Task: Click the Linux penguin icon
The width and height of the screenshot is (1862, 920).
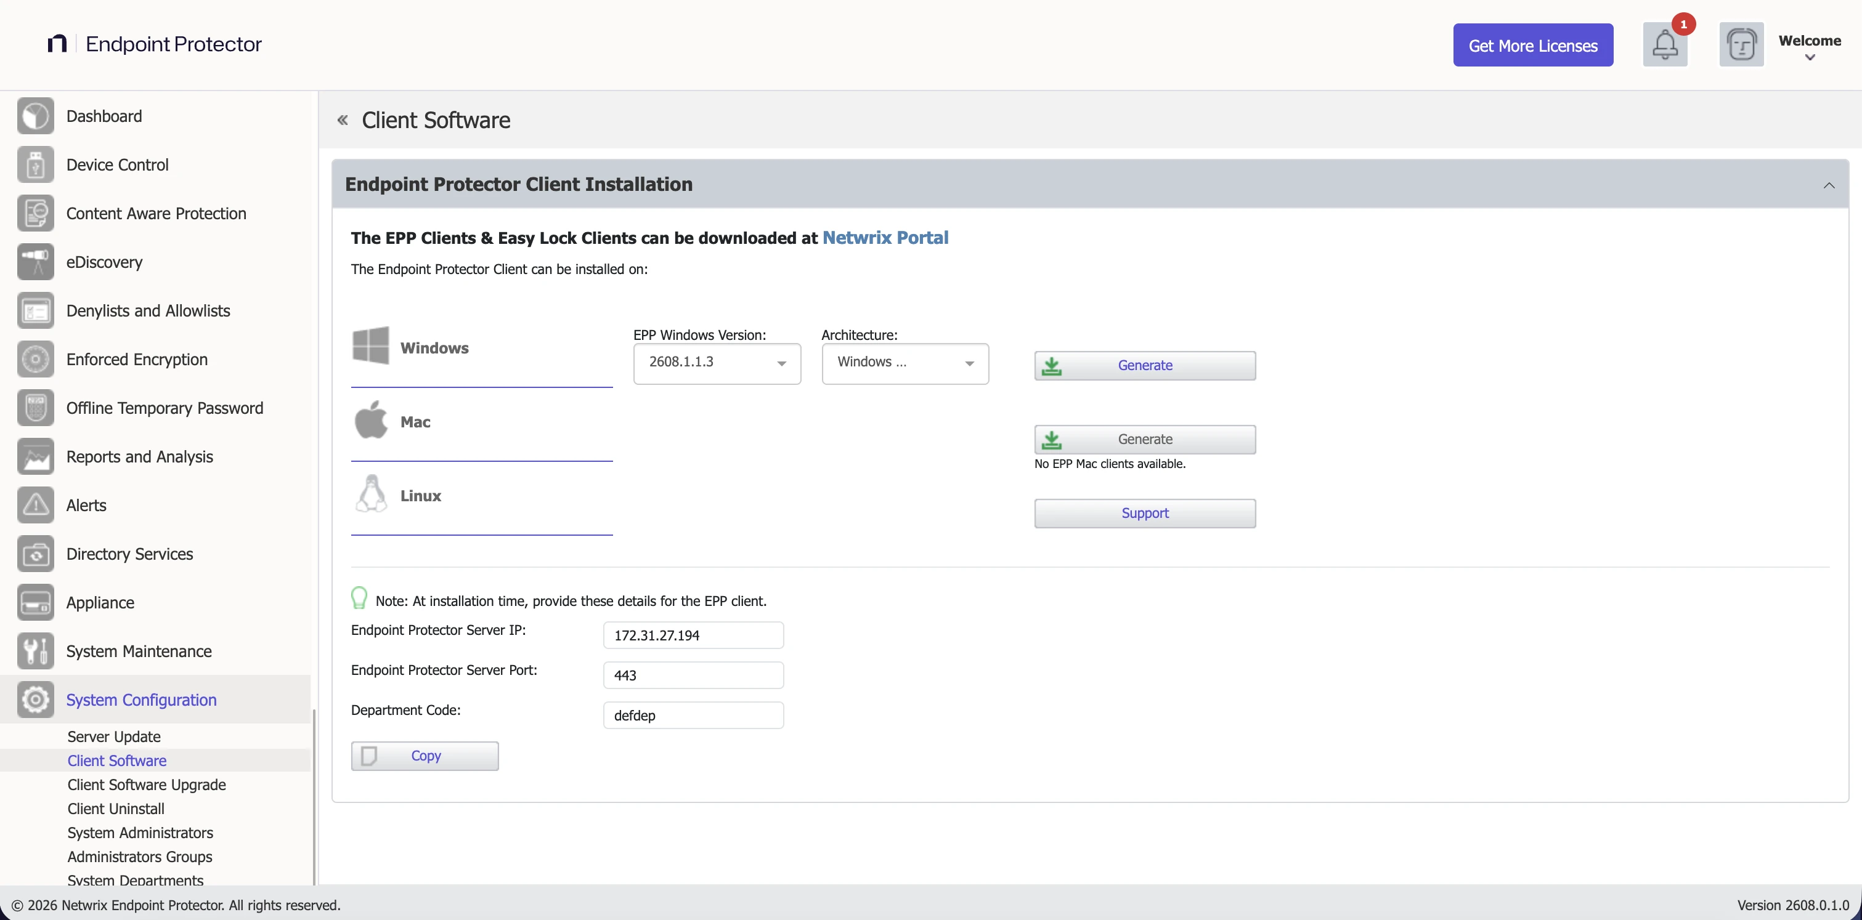Action: [x=372, y=494]
